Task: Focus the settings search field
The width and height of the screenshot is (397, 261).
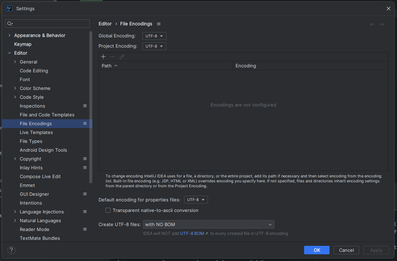Action: (47, 24)
